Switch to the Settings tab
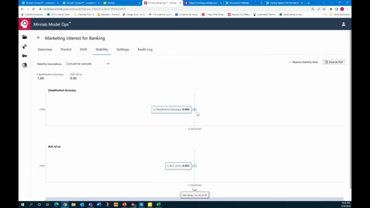This screenshot has height=208, width=370. click(123, 50)
